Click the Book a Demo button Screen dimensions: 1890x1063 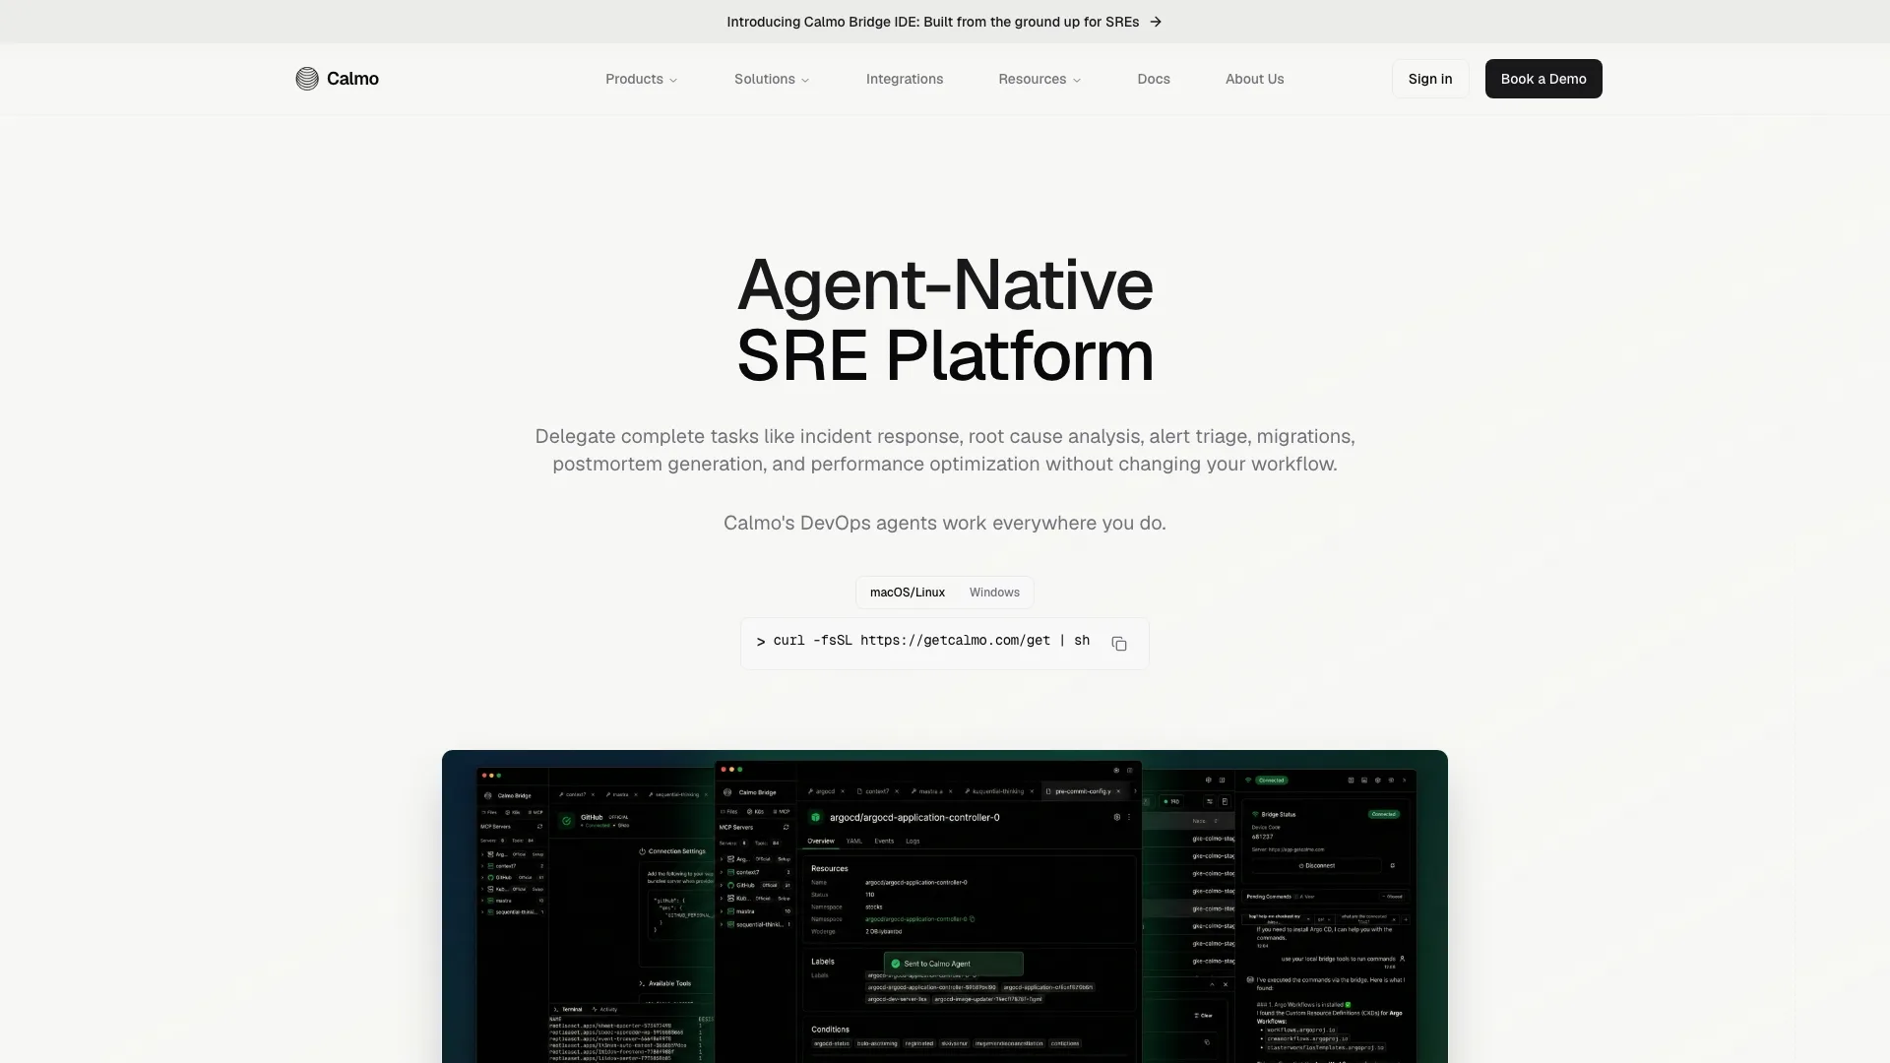1543,79
